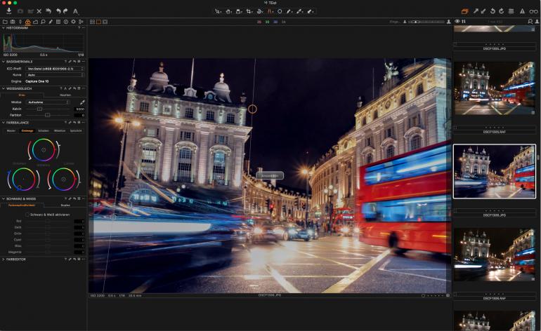The image size is (541, 331).
Task: Select the highlighted DSCF1306.JPG thumbnail
Action: coord(495,171)
